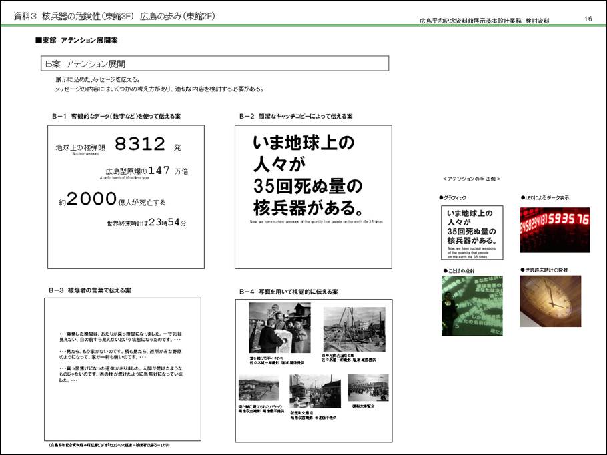Select the testimony paragraph starting 見たら、もう家がない
Viewport: 607px width, 455px height.
coord(120,354)
